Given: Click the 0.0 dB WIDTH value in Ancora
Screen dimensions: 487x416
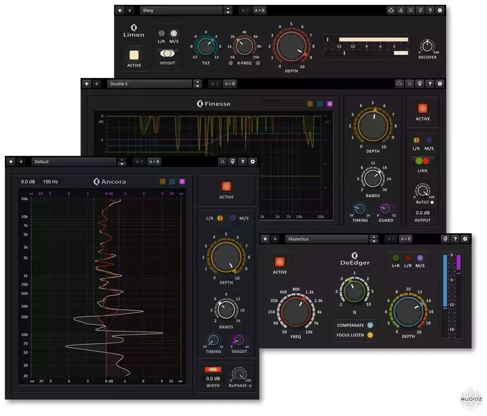Looking at the screenshot, I should [213, 378].
